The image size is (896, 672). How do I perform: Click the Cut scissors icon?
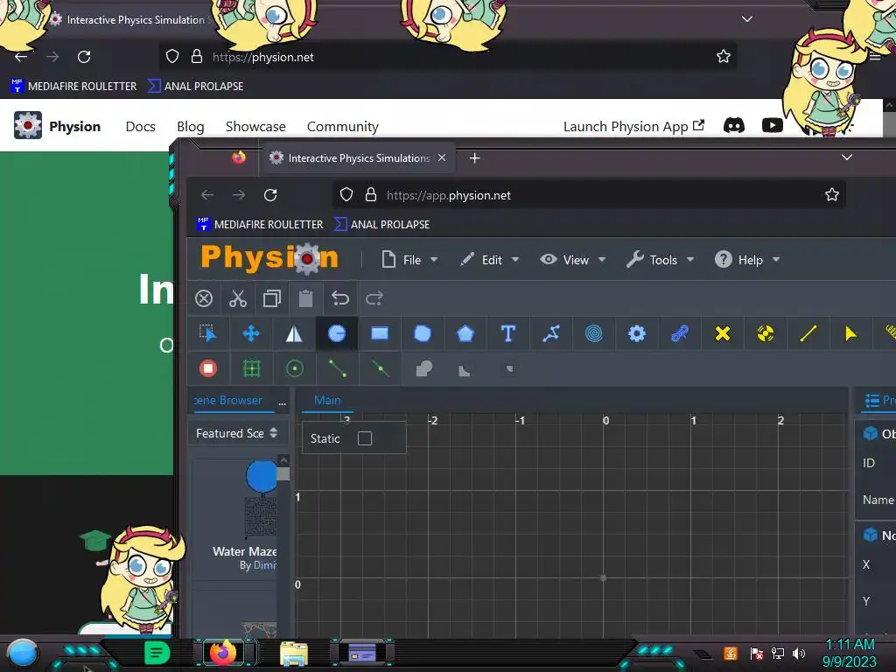[x=238, y=298]
